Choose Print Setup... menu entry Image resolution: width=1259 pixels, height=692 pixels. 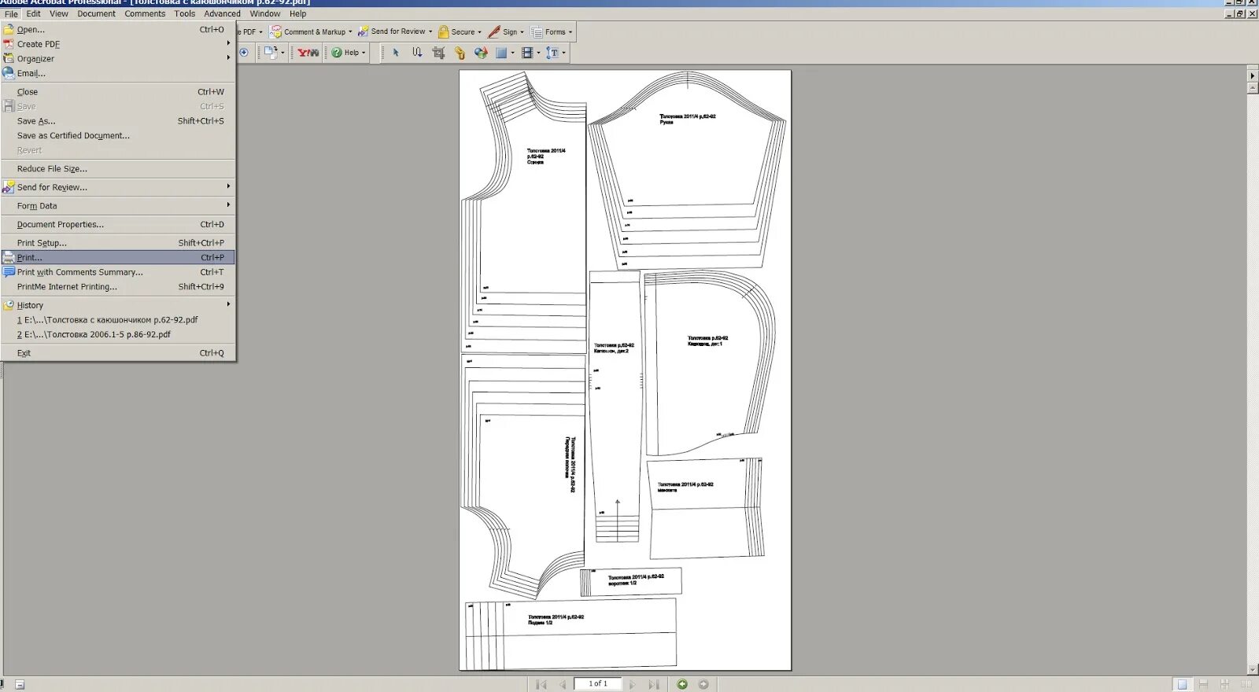click(x=118, y=243)
